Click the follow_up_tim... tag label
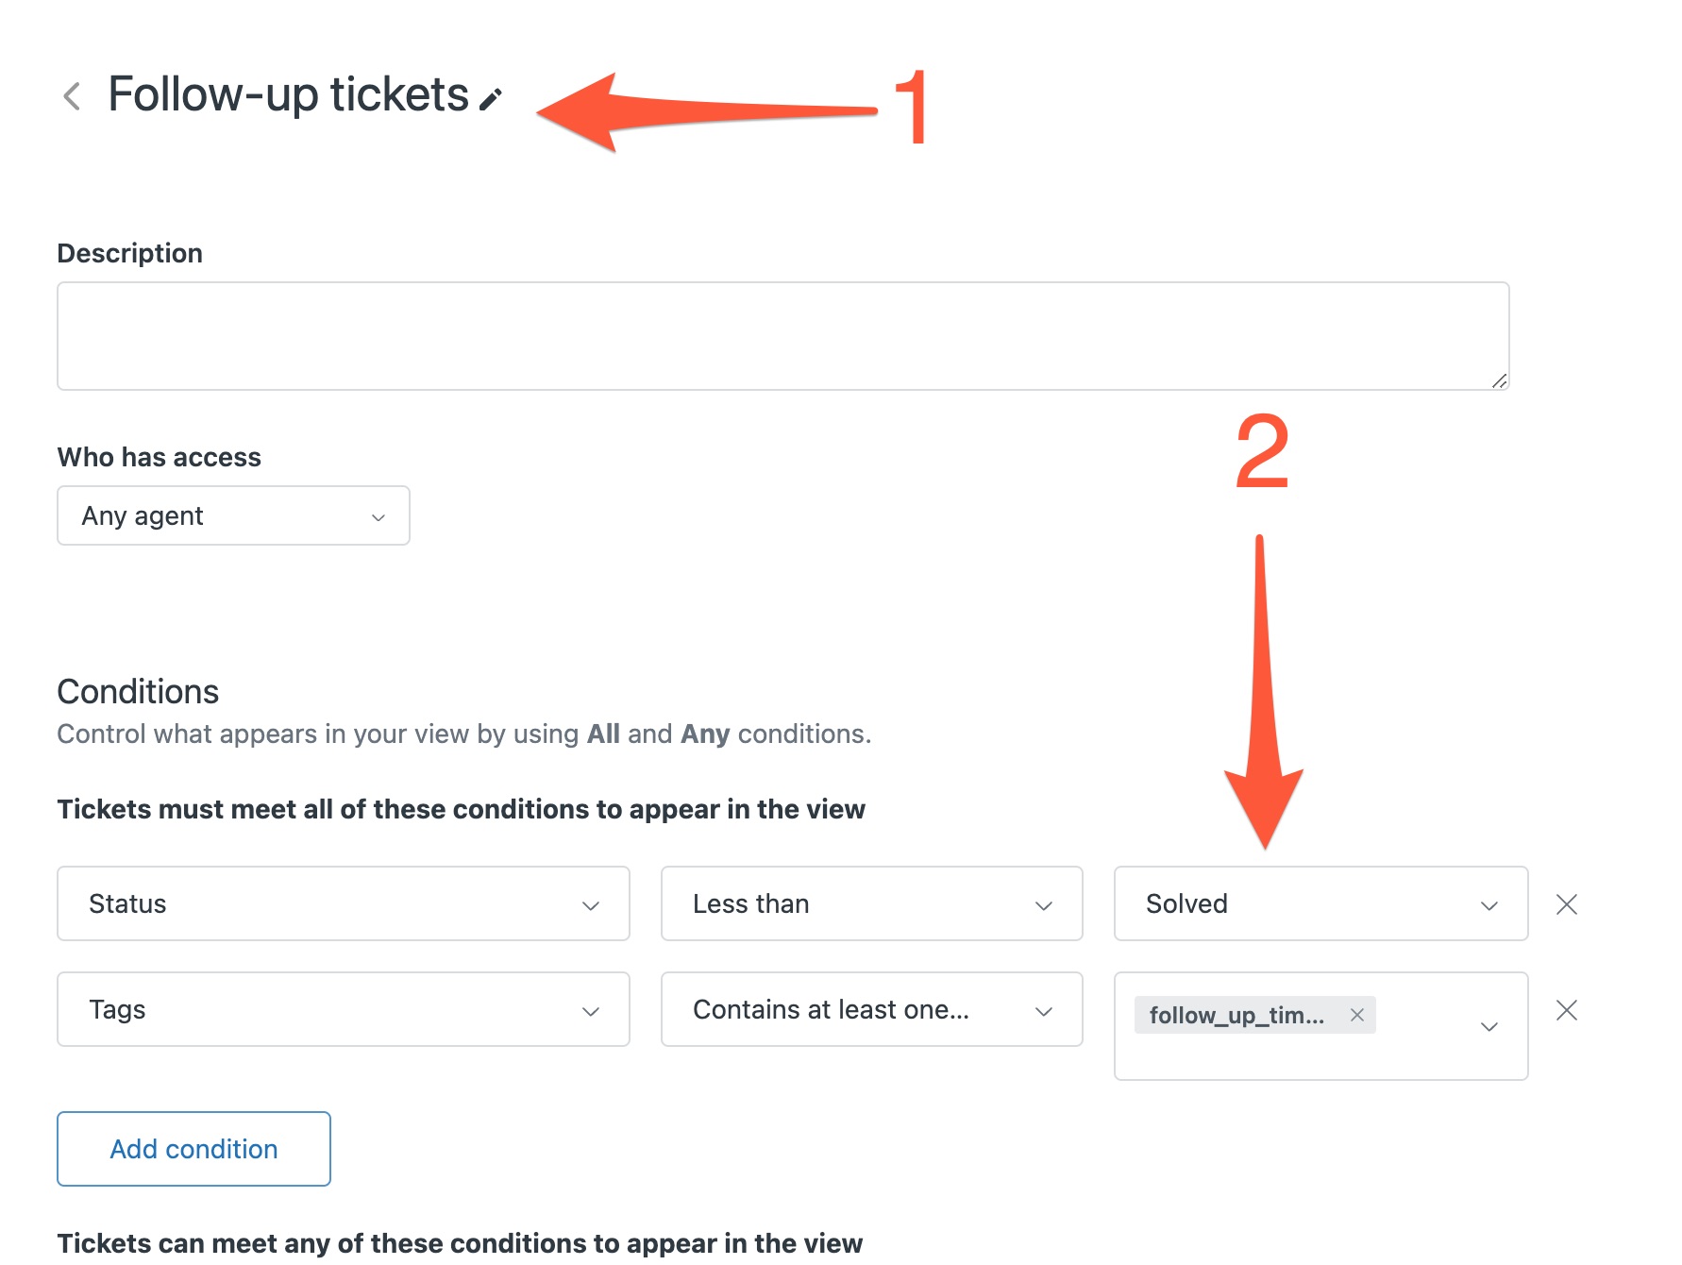 tap(1236, 1015)
